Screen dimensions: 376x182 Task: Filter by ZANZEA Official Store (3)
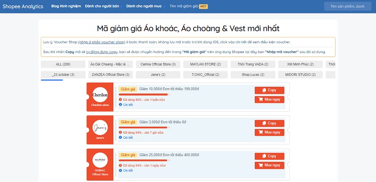[110, 75]
